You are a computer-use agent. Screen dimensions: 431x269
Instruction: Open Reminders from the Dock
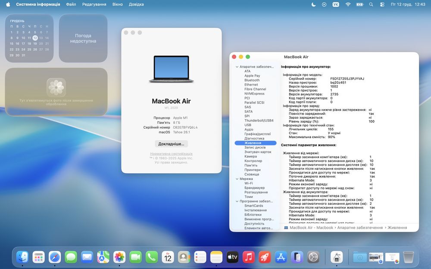tap(200, 257)
